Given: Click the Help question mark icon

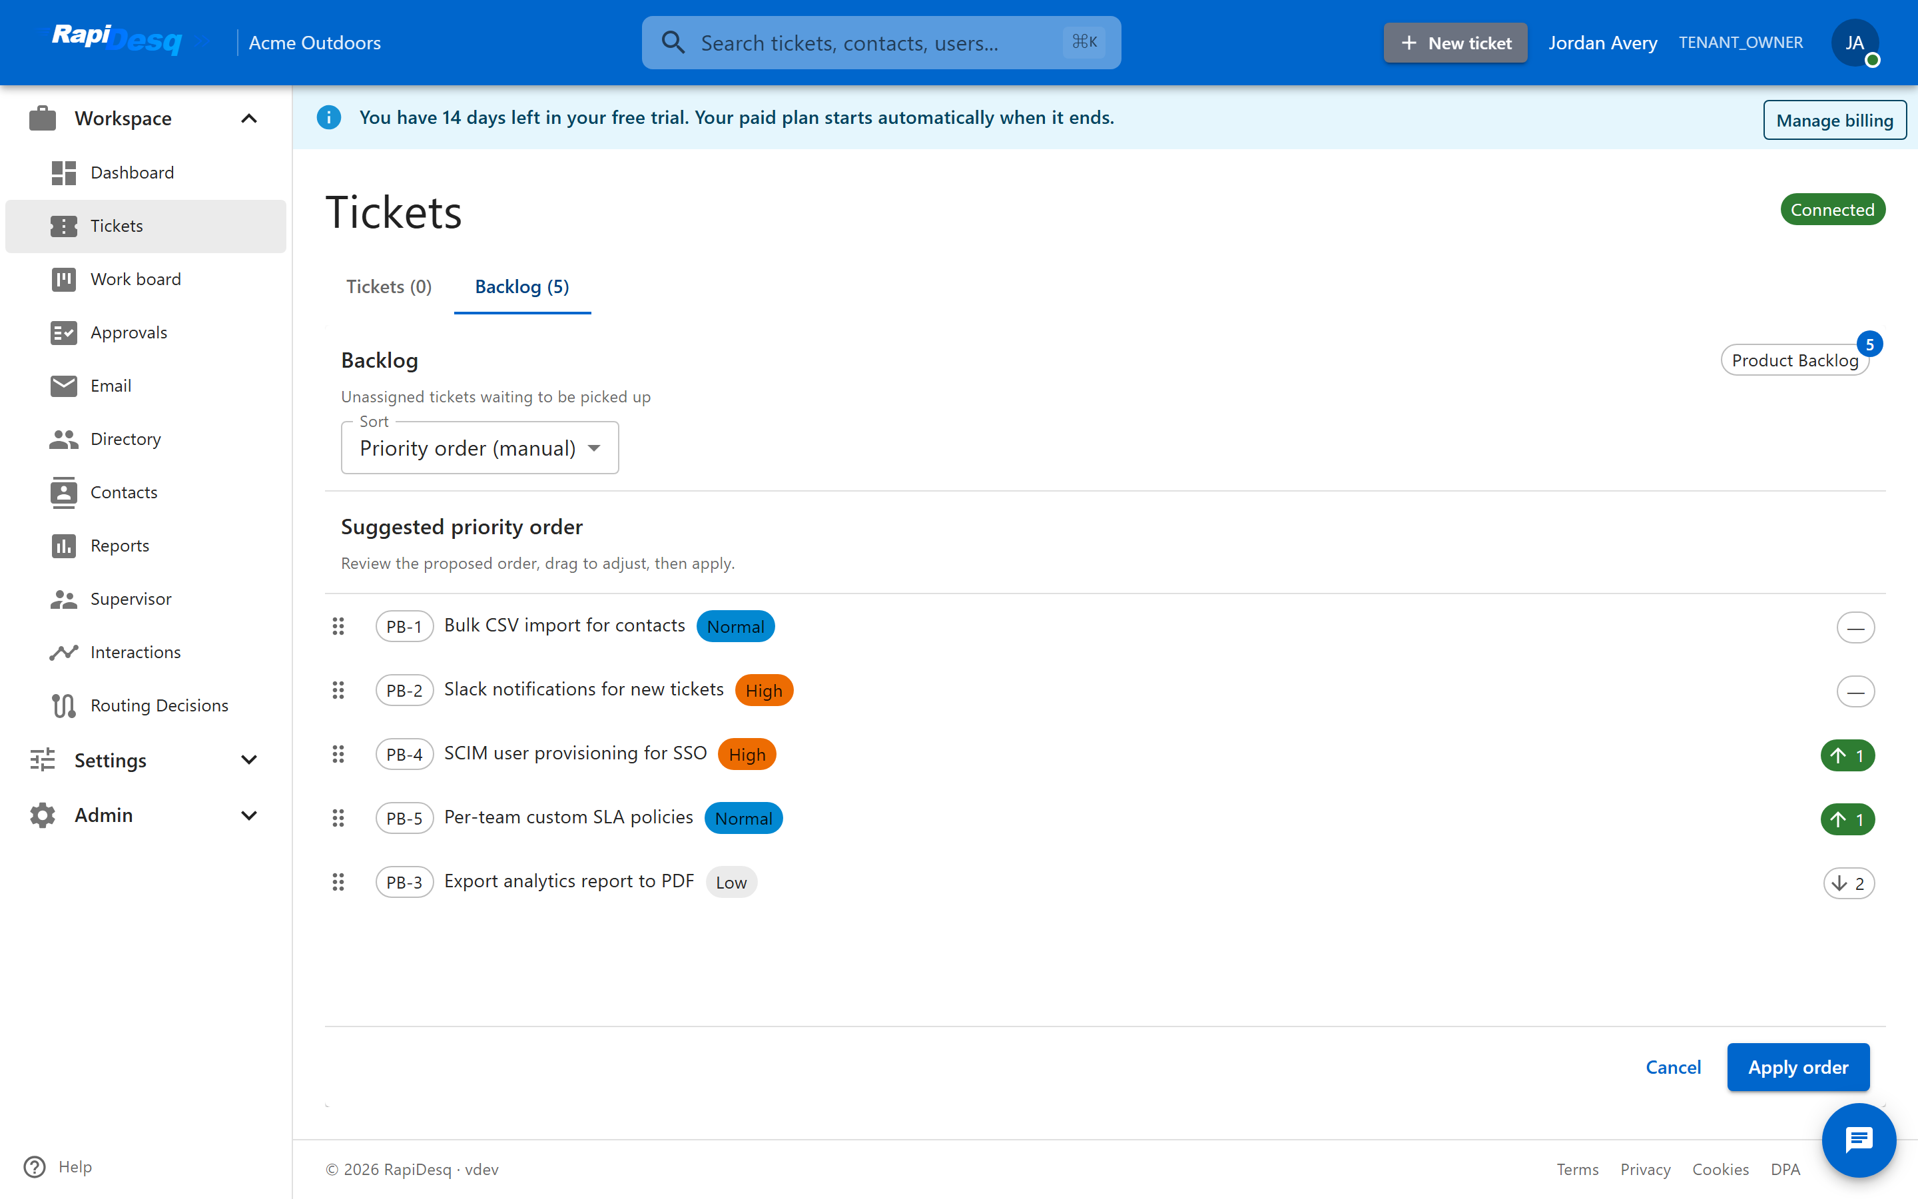Looking at the screenshot, I should point(35,1167).
